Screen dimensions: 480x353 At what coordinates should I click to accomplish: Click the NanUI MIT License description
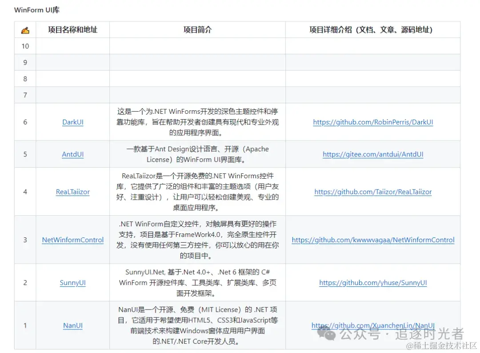197,325
